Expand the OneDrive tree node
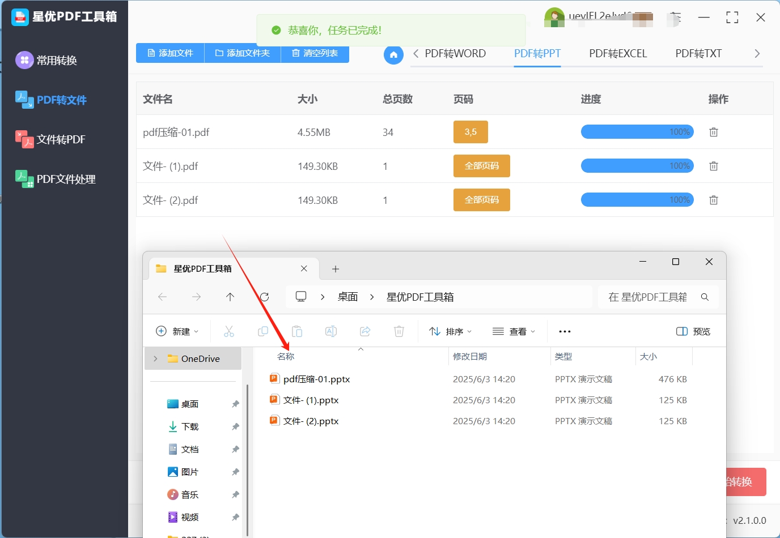This screenshot has width=780, height=538. [155, 358]
